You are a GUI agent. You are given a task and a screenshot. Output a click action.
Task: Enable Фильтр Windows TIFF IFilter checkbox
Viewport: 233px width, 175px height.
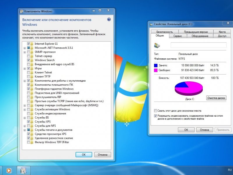pyautogui.click(x=29, y=142)
